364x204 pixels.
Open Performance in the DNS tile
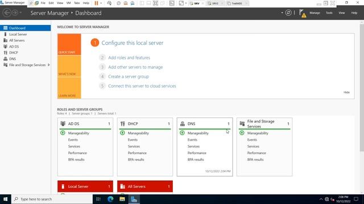tap(197, 153)
